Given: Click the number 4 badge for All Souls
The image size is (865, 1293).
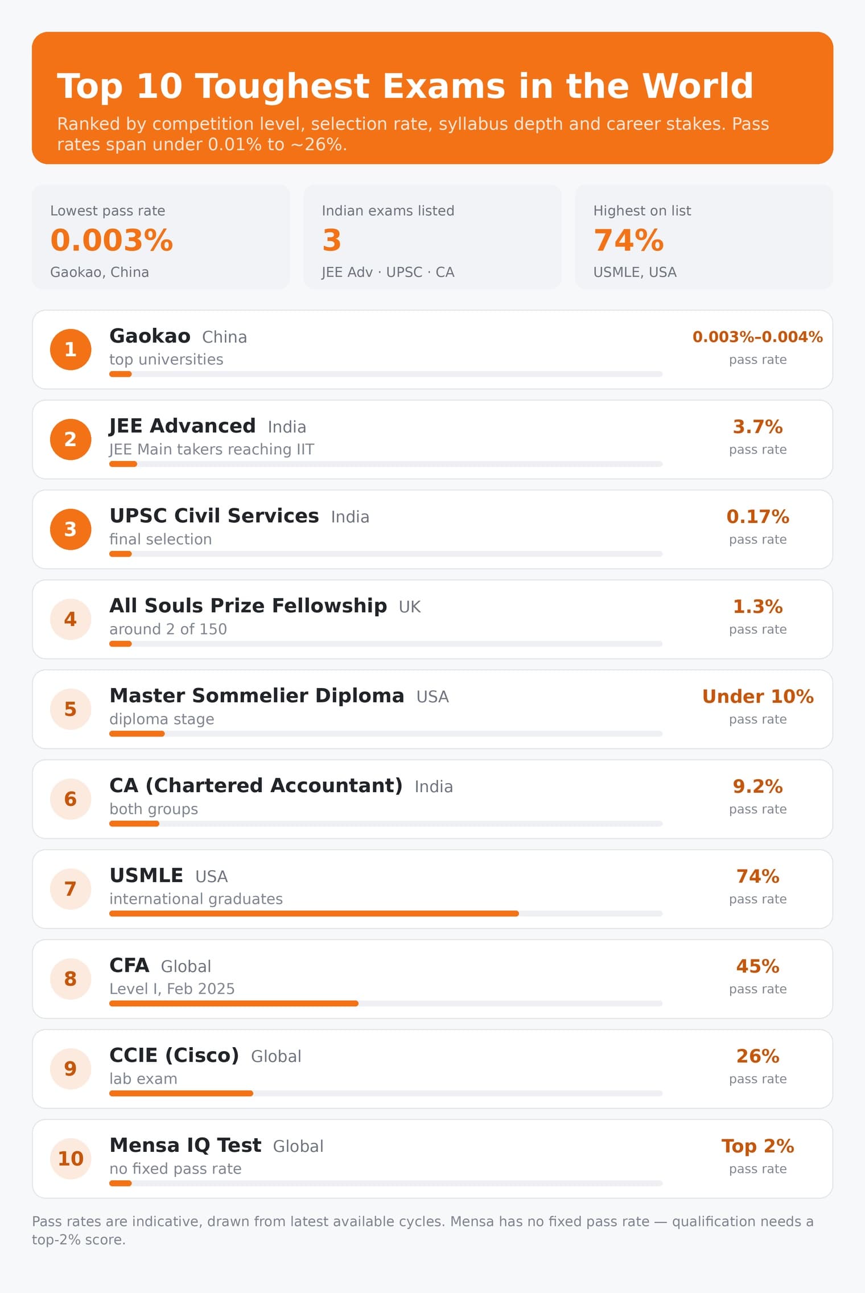Looking at the screenshot, I should point(71,619).
